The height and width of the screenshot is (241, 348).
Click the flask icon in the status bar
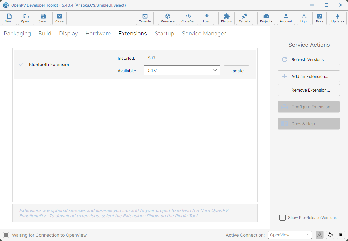tap(320, 235)
